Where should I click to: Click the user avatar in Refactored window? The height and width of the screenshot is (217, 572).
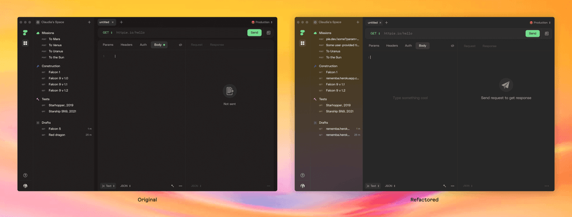tap(302, 186)
